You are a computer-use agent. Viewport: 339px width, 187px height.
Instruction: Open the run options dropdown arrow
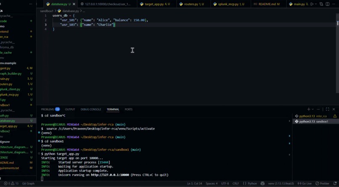(316, 4)
